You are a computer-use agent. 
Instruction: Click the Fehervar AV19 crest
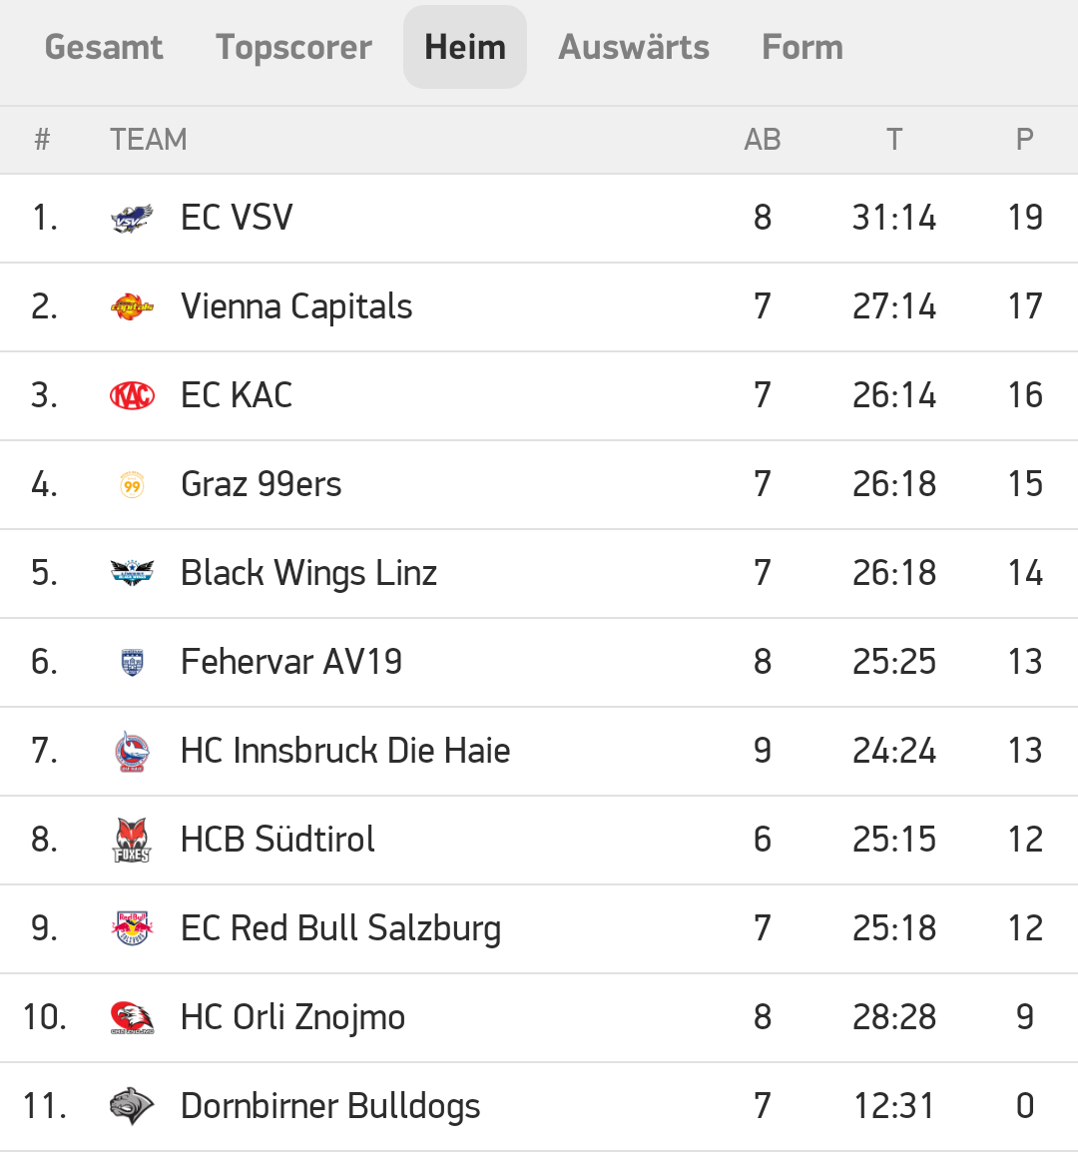coord(132,662)
